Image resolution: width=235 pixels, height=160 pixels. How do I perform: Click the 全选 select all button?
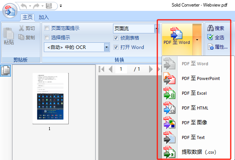click(216, 37)
